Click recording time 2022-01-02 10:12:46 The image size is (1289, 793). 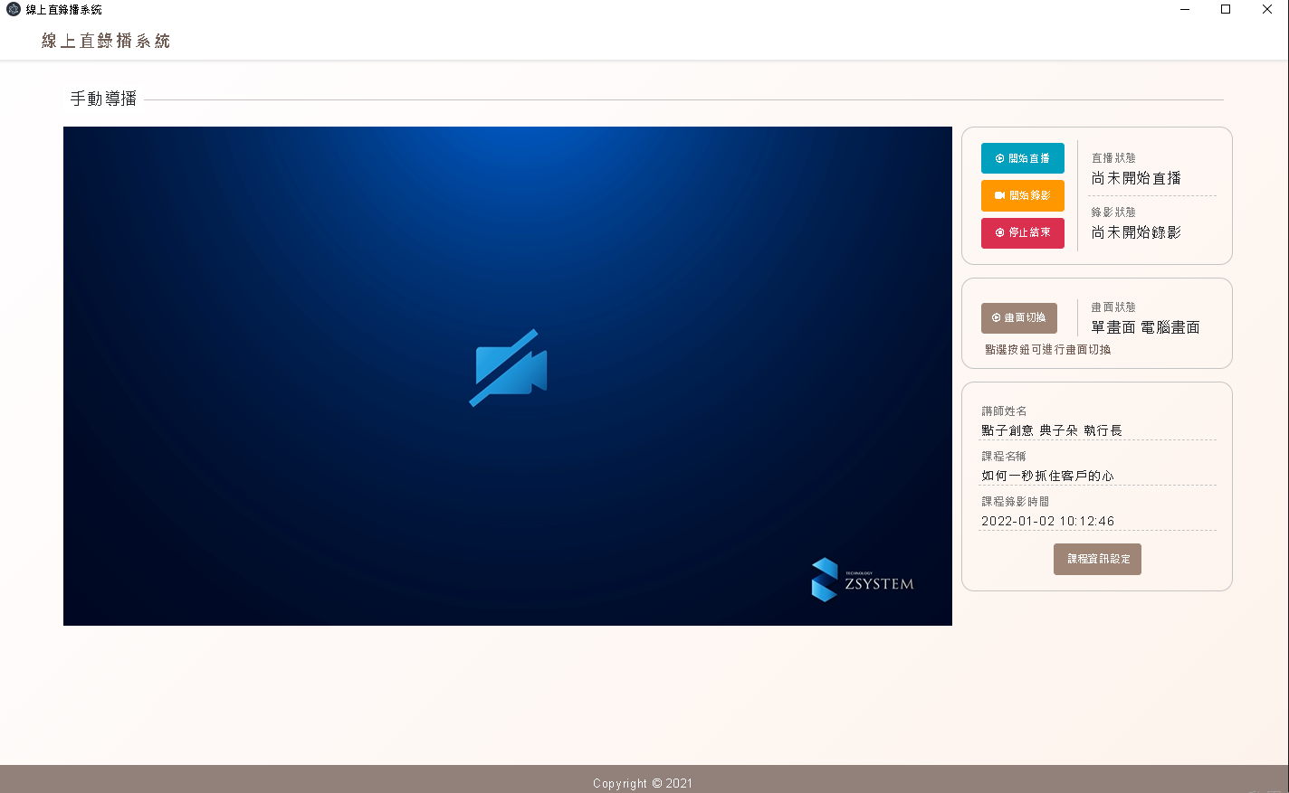[x=1048, y=521]
